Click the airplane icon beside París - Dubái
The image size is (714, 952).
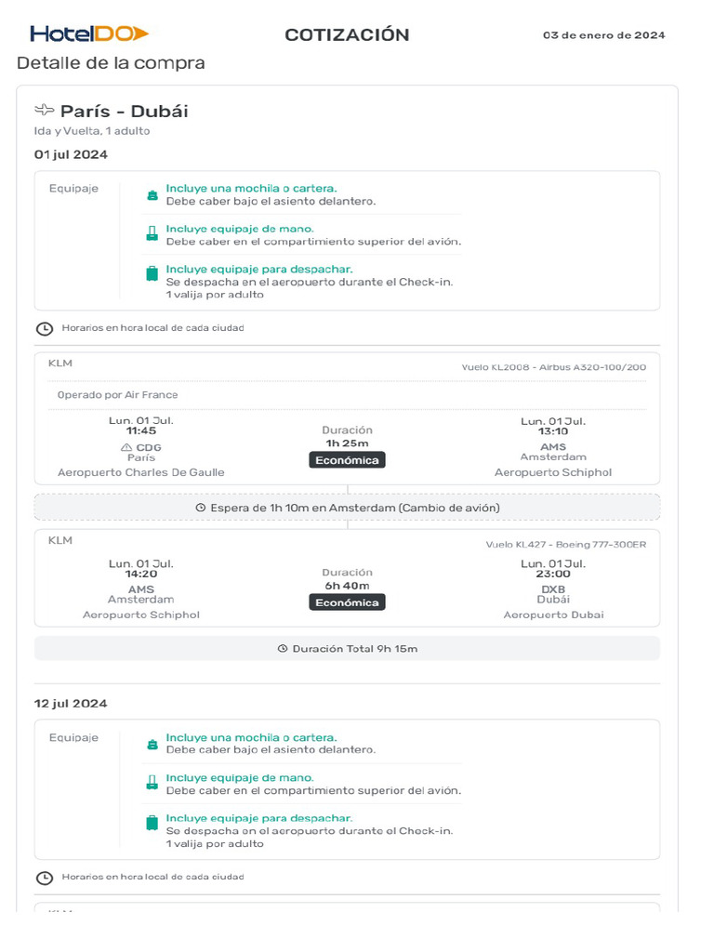pos(45,111)
